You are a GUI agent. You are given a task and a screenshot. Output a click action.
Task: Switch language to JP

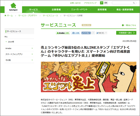(102, 3)
